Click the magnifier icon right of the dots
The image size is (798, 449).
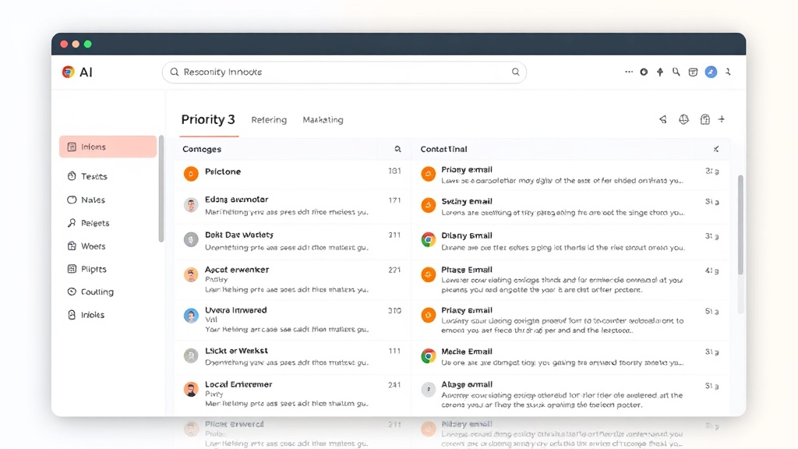(676, 72)
